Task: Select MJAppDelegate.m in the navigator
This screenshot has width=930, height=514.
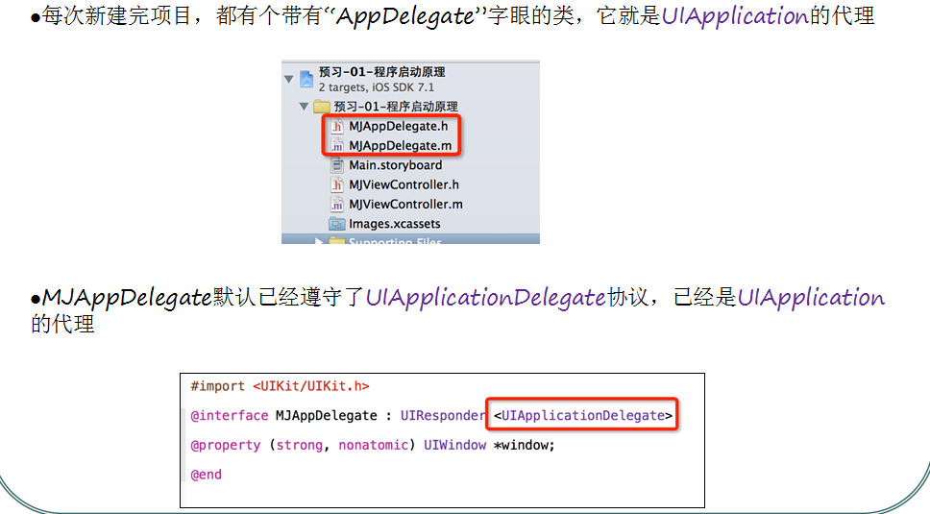Action: pyautogui.click(x=401, y=146)
